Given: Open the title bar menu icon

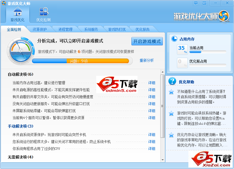Looking at the screenshot, I should [204, 3].
